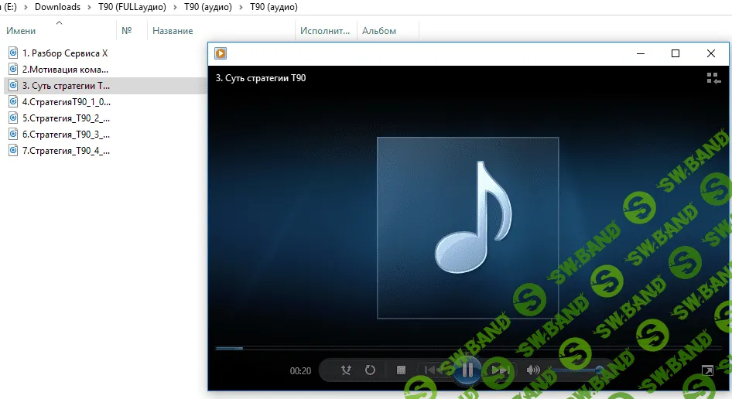Image resolution: width=732 pixels, height=399 pixels.
Task: Mute the player's speaker icon
Action: (532, 370)
